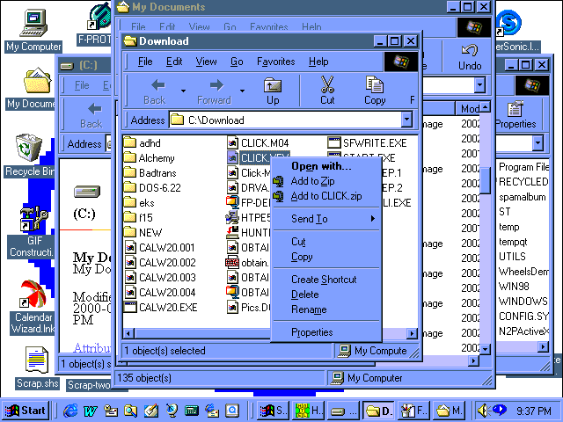This screenshot has height=422, width=563.
Task: Click the Back arrow in Download window
Action: (154, 91)
